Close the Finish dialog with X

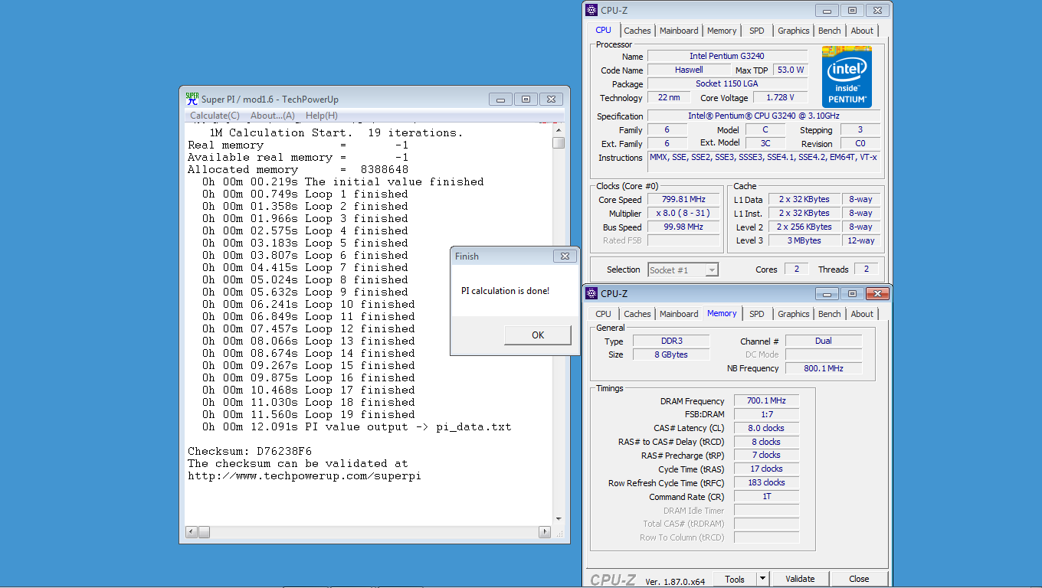pos(565,256)
